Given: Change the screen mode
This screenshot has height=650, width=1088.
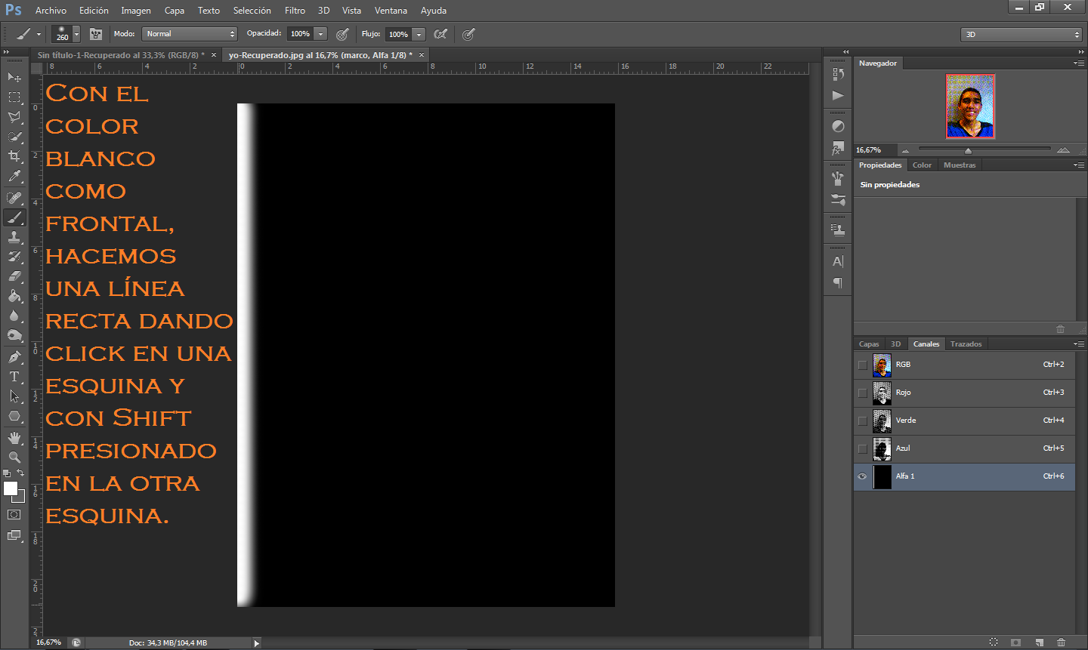Looking at the screenshot, I should (x=14, y=535).
